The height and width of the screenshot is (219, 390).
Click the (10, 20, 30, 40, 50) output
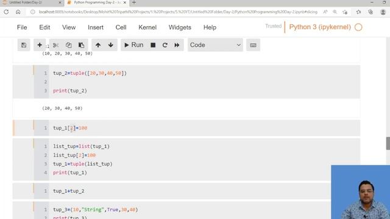[x=67, y=54]
